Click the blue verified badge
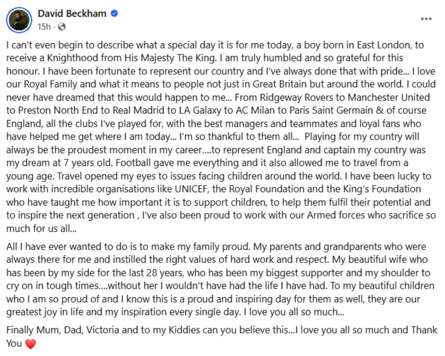 (x=114, y=14)
